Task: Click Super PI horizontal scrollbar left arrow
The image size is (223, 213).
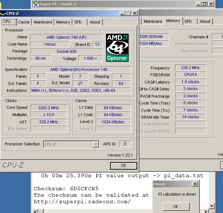Action: click(35, 211)
